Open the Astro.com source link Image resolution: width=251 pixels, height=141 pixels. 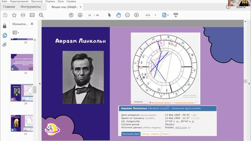(181, 127)
